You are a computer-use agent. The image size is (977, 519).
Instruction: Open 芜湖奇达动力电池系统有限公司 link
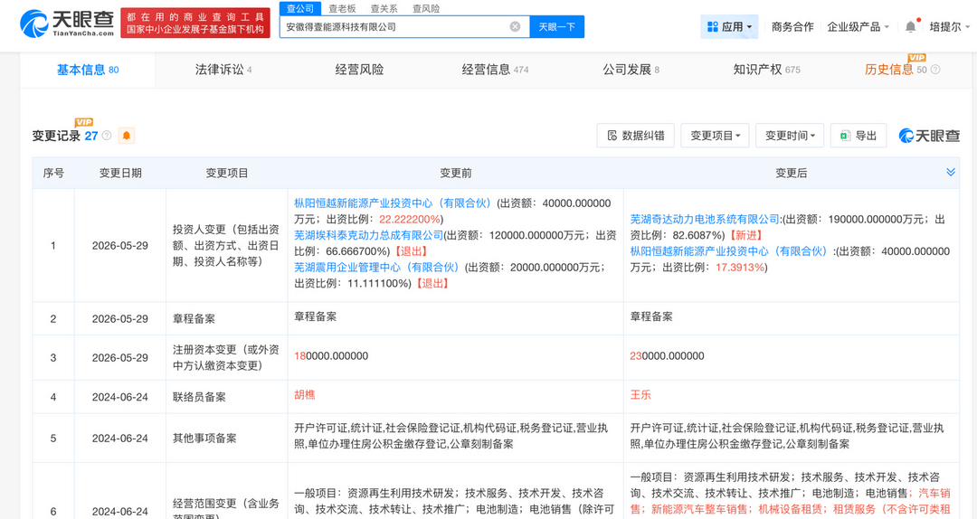(705, 219)
